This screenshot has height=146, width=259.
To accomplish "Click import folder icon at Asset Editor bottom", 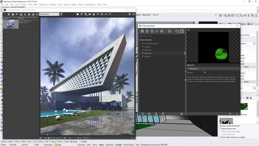I will [x=149, y=114].
